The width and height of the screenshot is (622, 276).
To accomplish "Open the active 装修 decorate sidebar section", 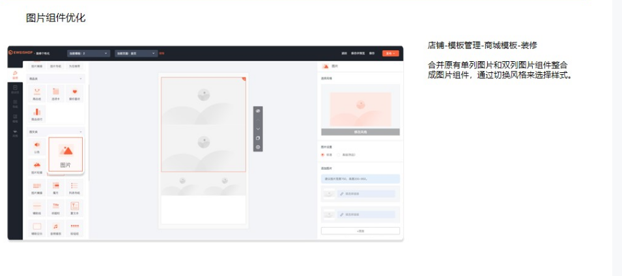I will pos(15,75).
